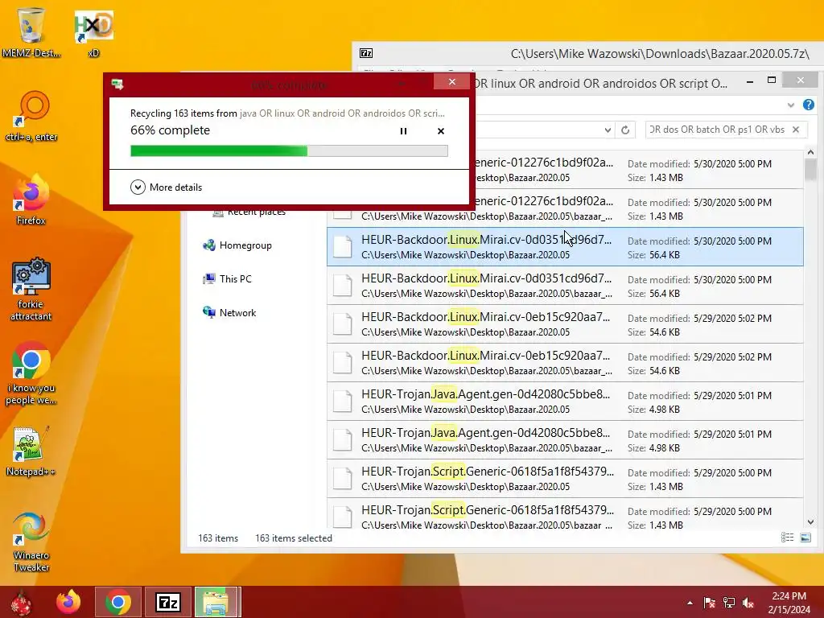
Task: Open the HxD desktop shortcut
Action: [x=93, y=32]
